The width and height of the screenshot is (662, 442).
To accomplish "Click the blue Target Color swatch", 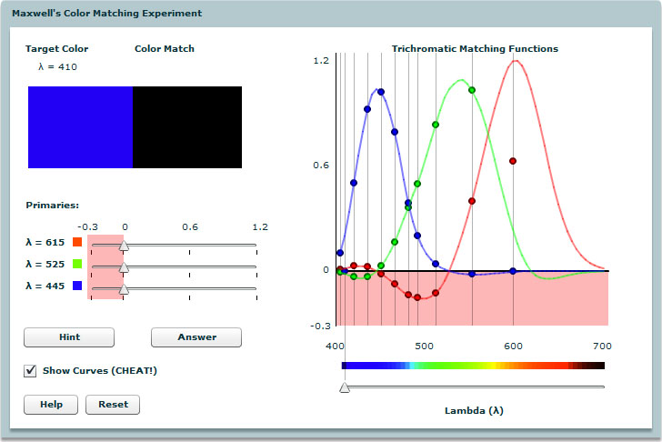I will (x=80, y=127).
